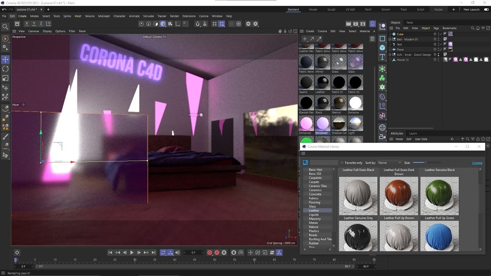Toggle Autokeying red A button
The width and height of the screenshot is (491, 276).
tap(217, 253)
